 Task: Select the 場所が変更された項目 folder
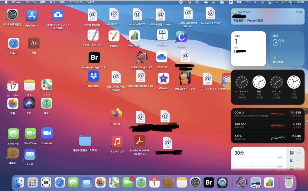pos(85,141)
